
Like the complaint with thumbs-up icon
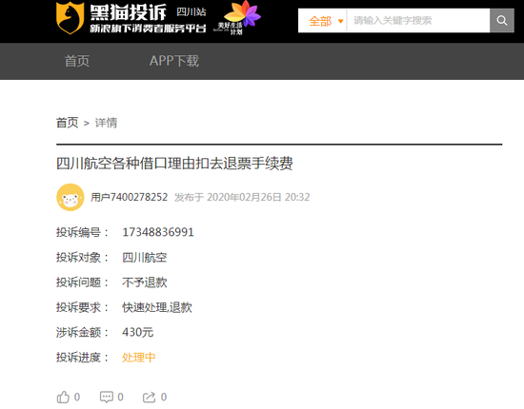tap(63, 397)
